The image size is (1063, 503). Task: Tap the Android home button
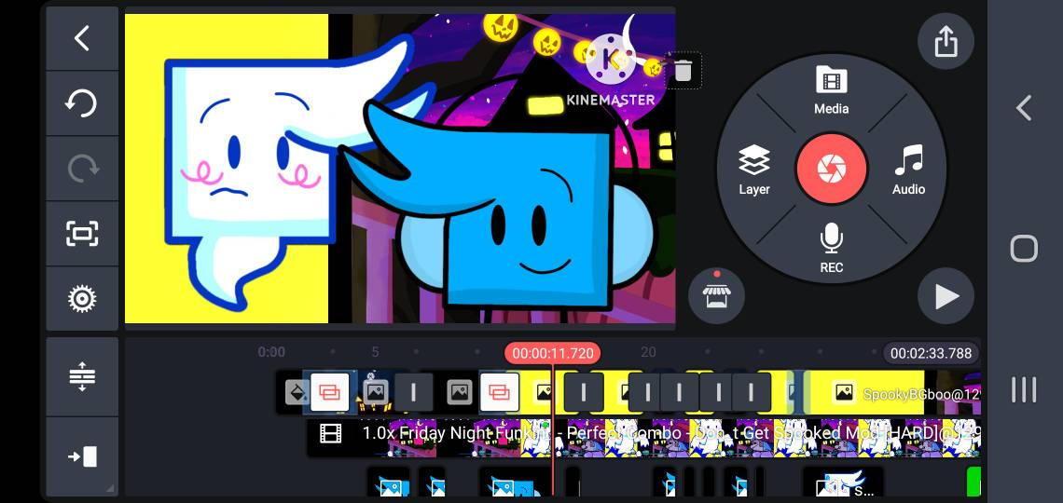[x=1024, y=249]
